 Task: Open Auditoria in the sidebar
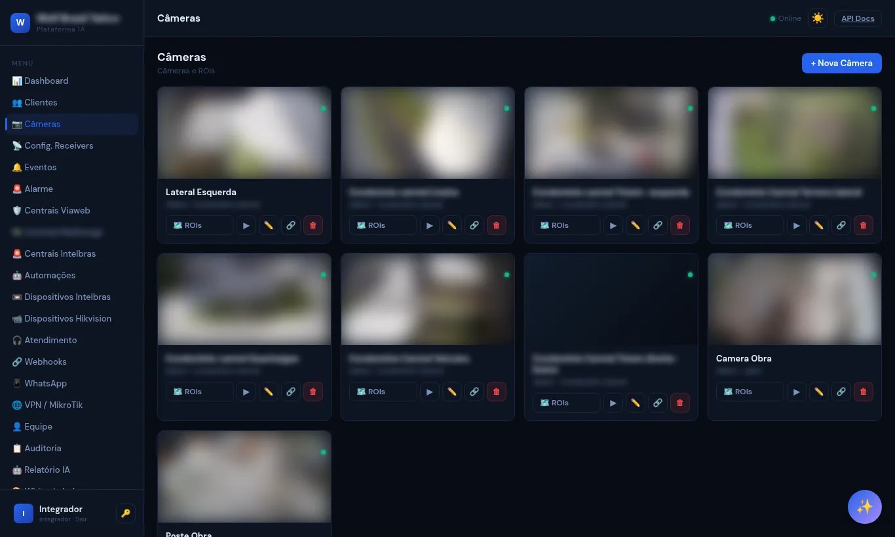click(x=71, y=448)
